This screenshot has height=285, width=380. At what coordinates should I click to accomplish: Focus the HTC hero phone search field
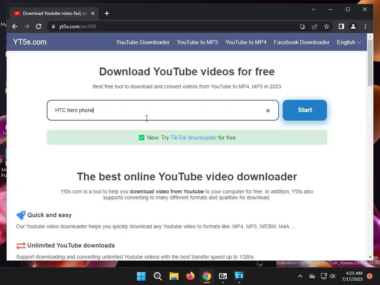(x=163, y=110)
